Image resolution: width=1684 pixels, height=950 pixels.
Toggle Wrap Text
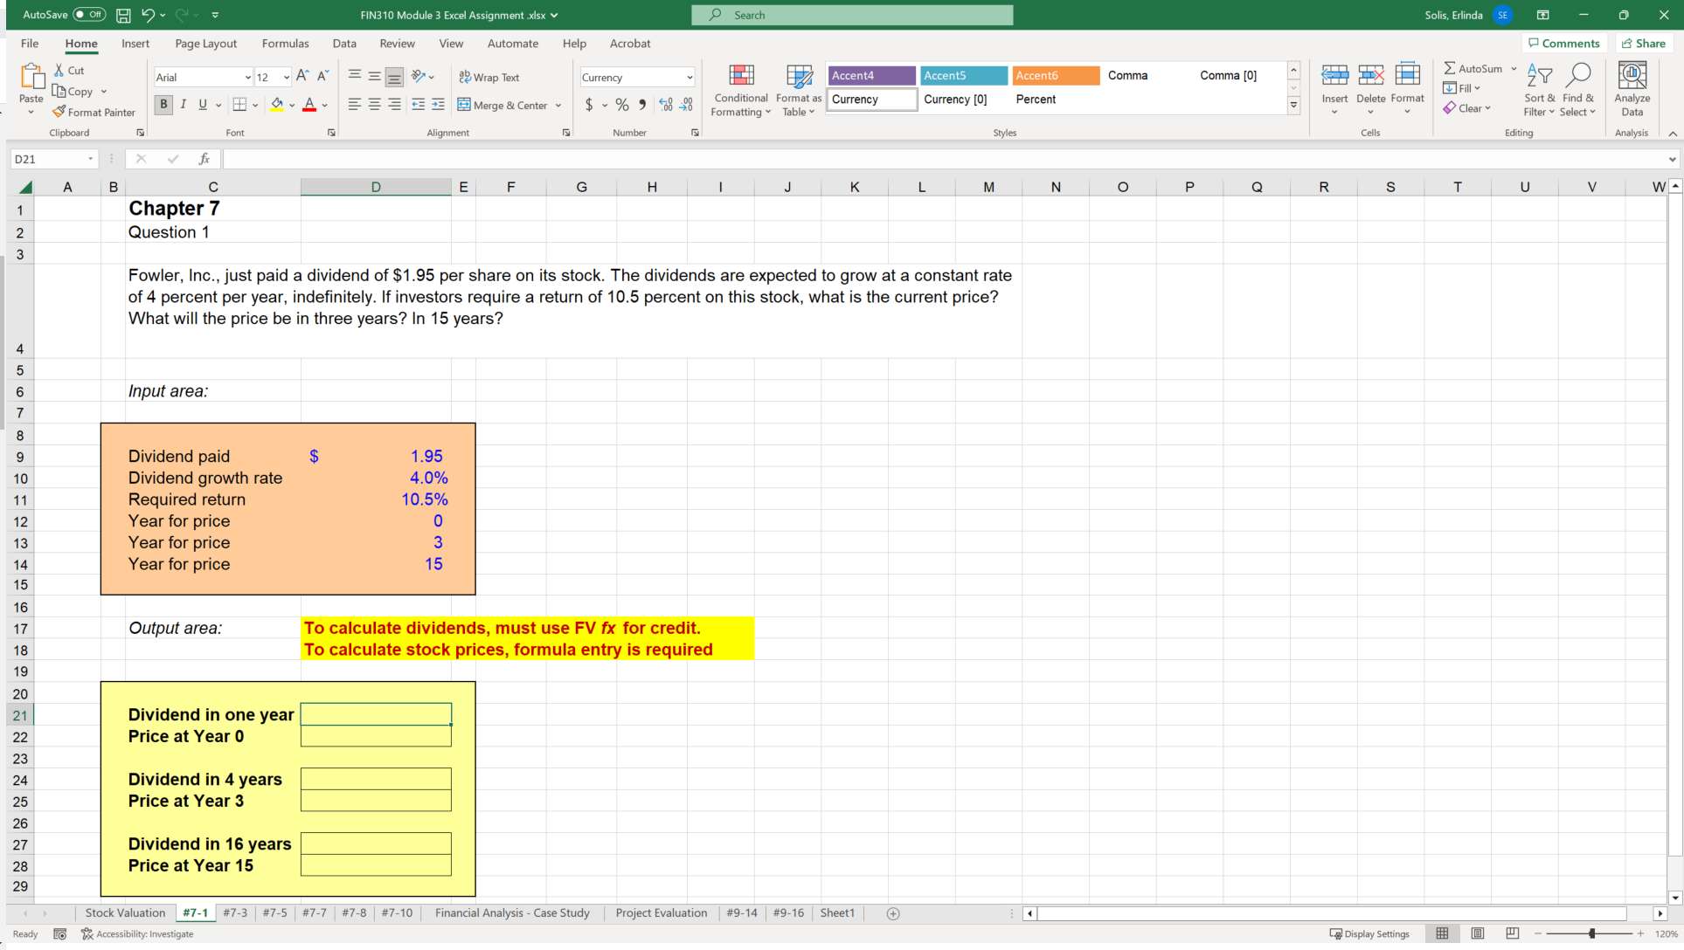[x=489, y=77]
